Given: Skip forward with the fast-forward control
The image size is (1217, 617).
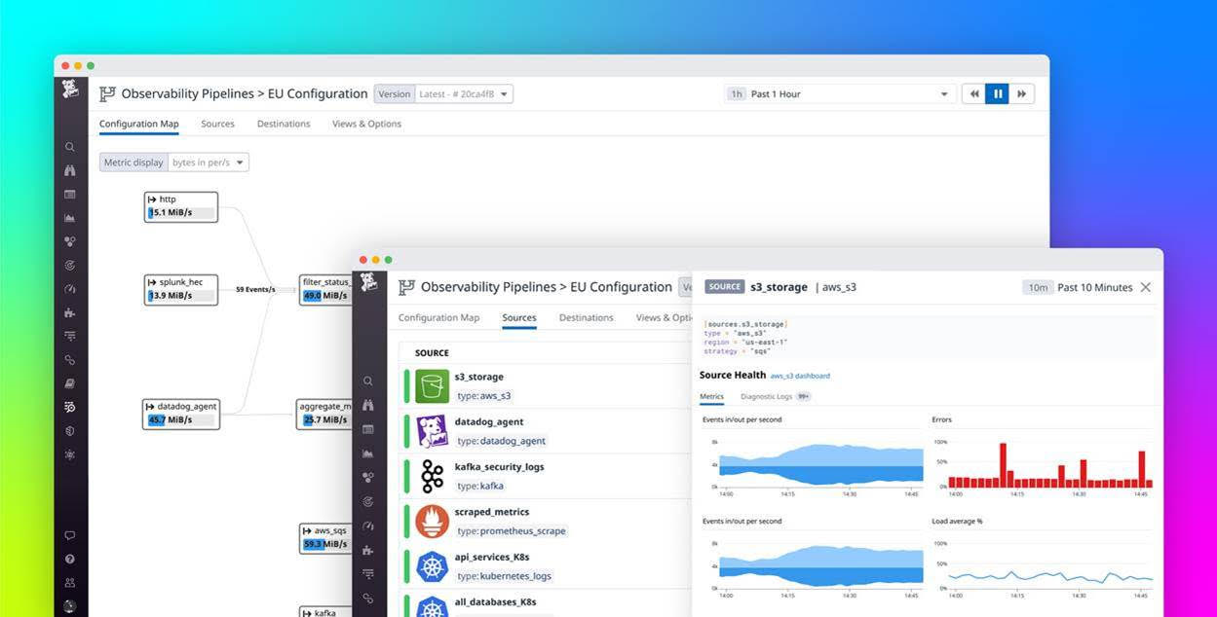Looking at the screenshot, I should pos(1021,93).
